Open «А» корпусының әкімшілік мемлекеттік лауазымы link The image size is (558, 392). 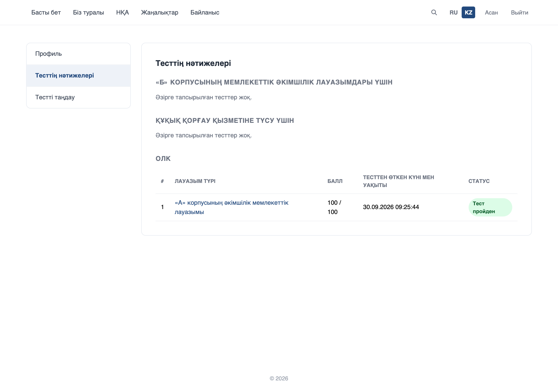(231, 207)
